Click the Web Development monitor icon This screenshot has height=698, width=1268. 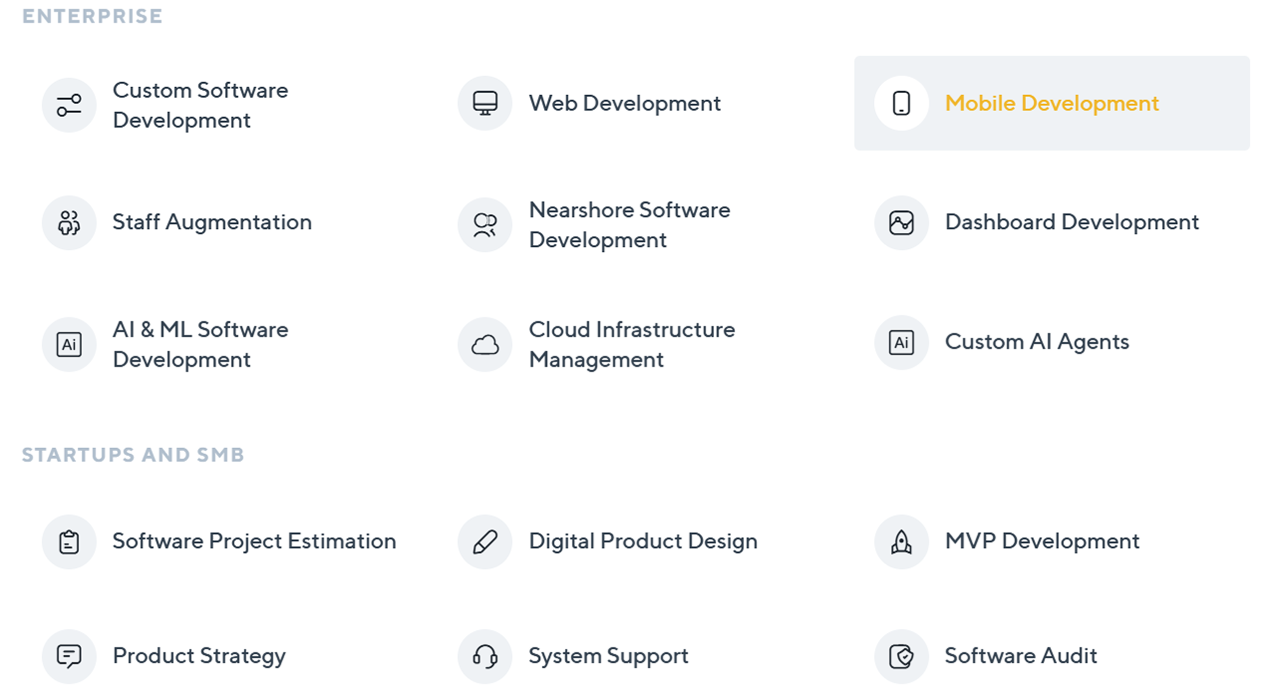point(484,103)
